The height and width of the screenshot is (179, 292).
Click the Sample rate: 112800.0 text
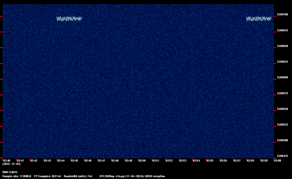click(x=17, y=176)
